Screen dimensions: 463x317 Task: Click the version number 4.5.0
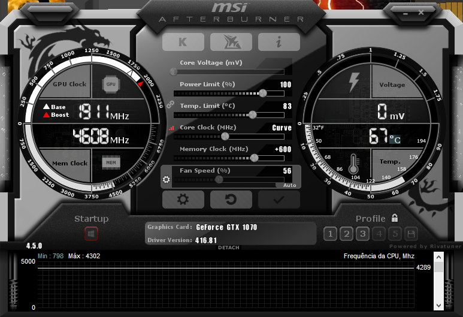[x=34, y=246]
